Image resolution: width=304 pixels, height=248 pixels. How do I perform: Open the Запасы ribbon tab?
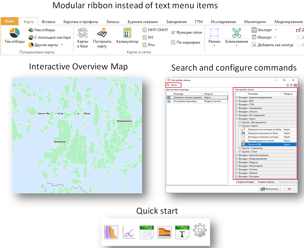[x=113, y=22]
